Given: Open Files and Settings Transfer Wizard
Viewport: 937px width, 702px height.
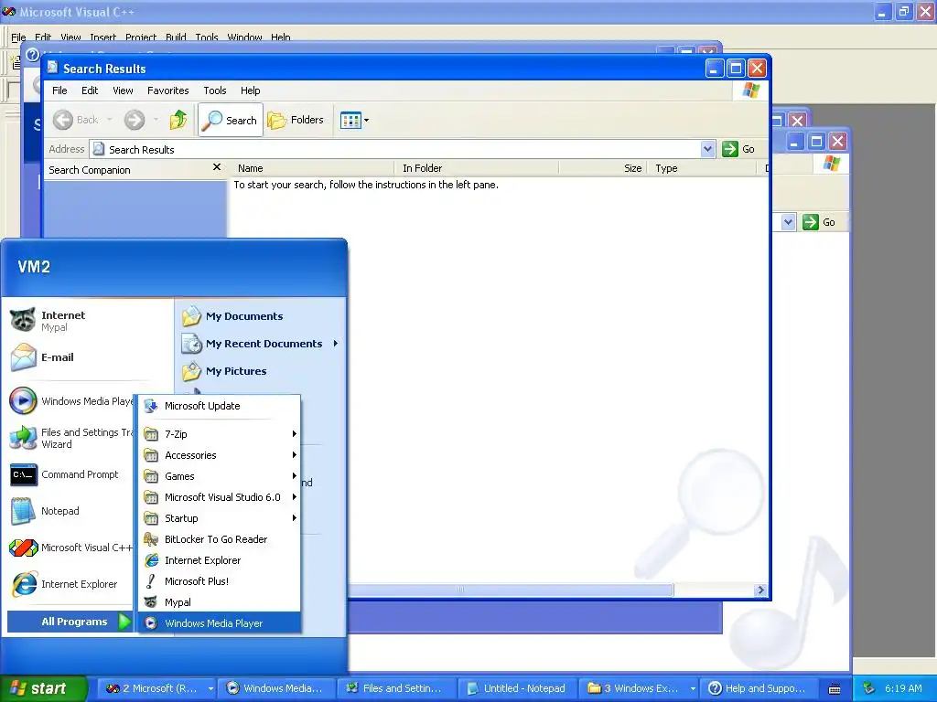Looking at the screenshot, I should (x=71, y=438).
